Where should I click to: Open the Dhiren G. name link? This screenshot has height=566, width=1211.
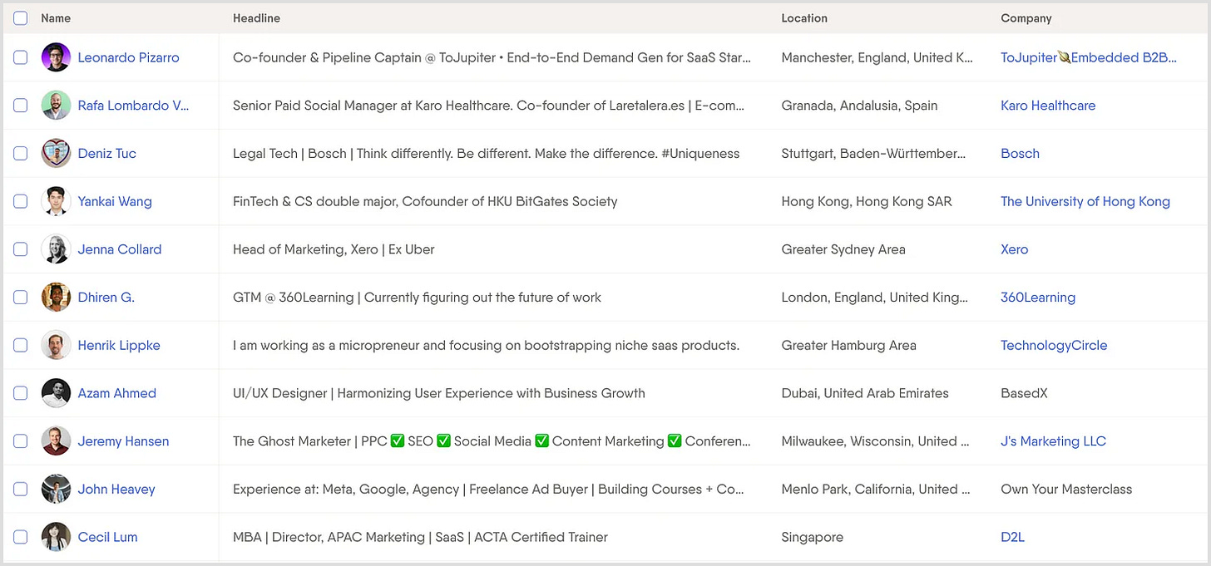tap(106, 297)
